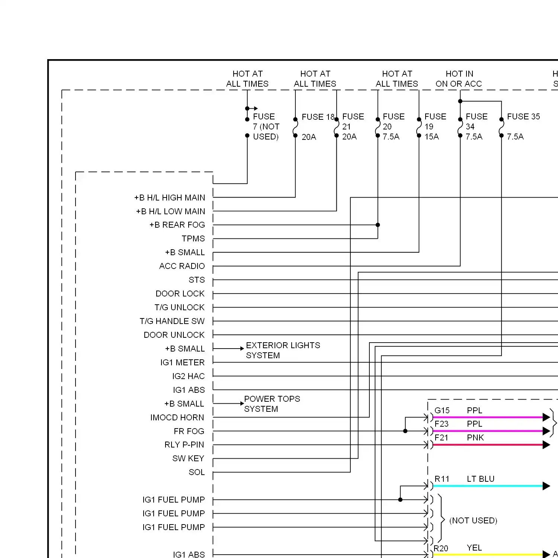Click the DOOR LOCK terminal label
The width and height of the screenshot is (558, 558).
coord(180,294)
